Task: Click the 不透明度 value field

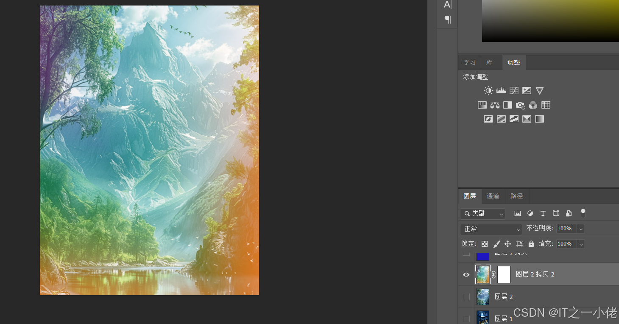Action: tap(566, 229)
